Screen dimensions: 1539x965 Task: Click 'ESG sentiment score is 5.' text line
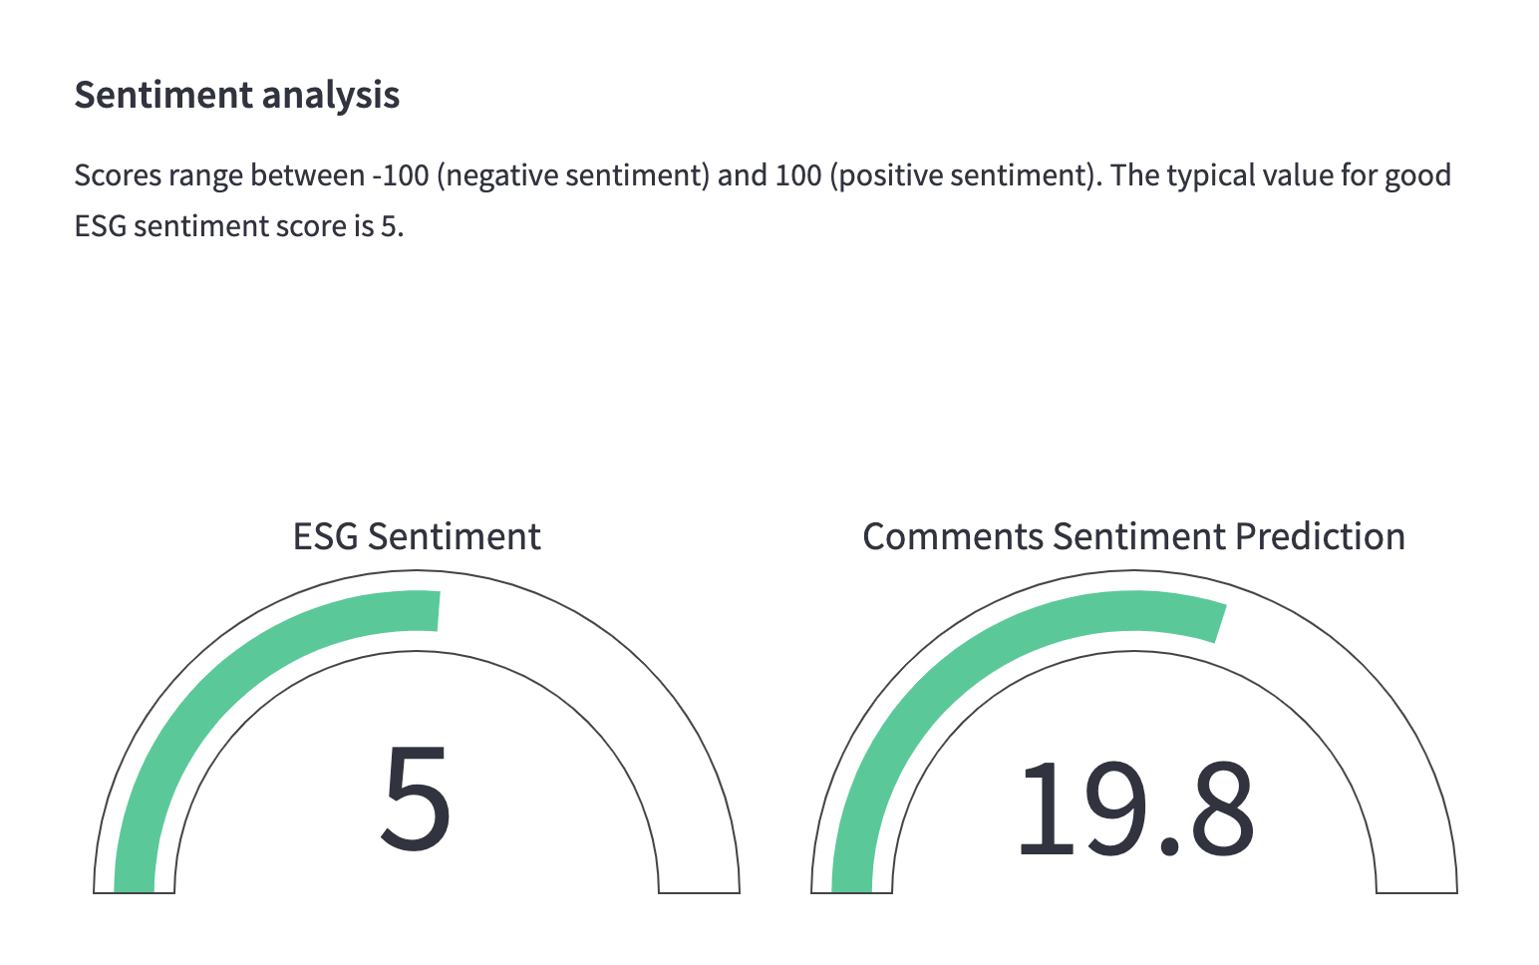tap(239, 226)
